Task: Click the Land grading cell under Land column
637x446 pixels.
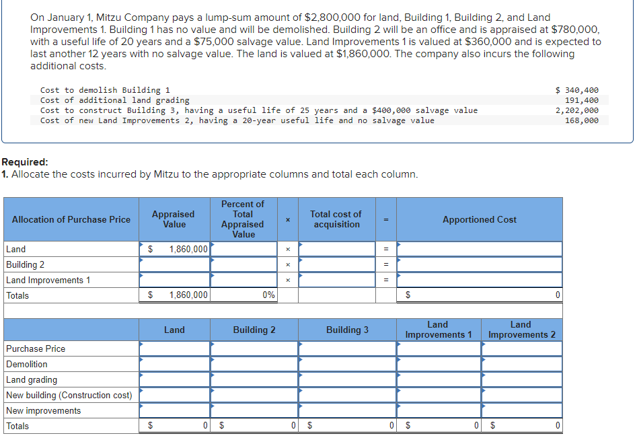Action: tap(175, 379)
